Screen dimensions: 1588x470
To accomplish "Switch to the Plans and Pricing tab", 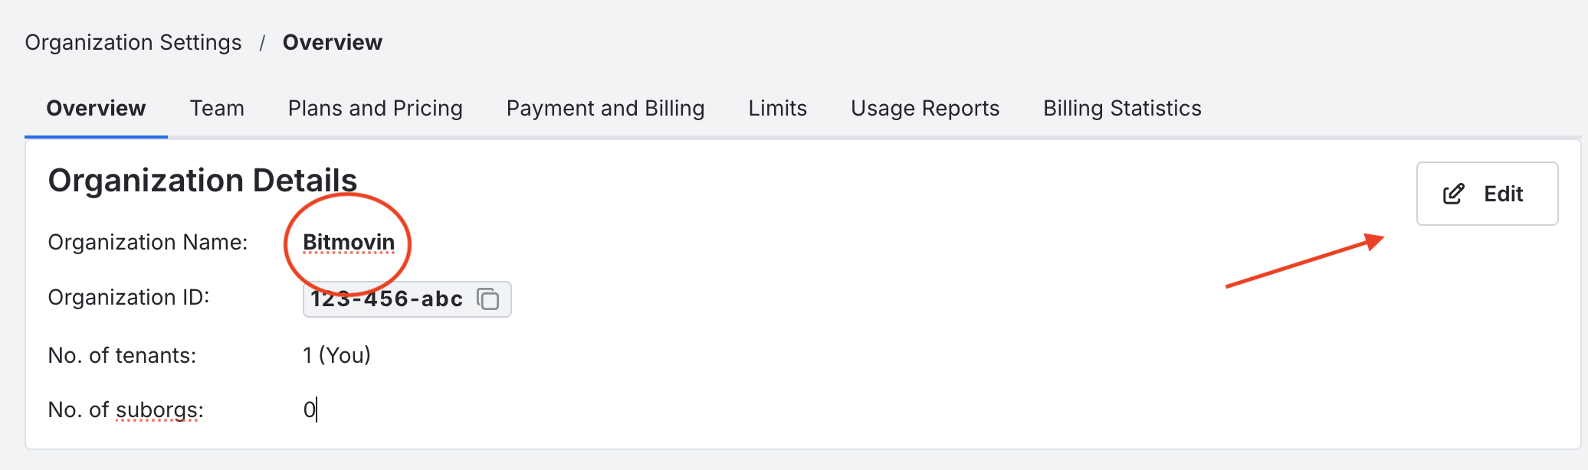I will click(376, 108).
